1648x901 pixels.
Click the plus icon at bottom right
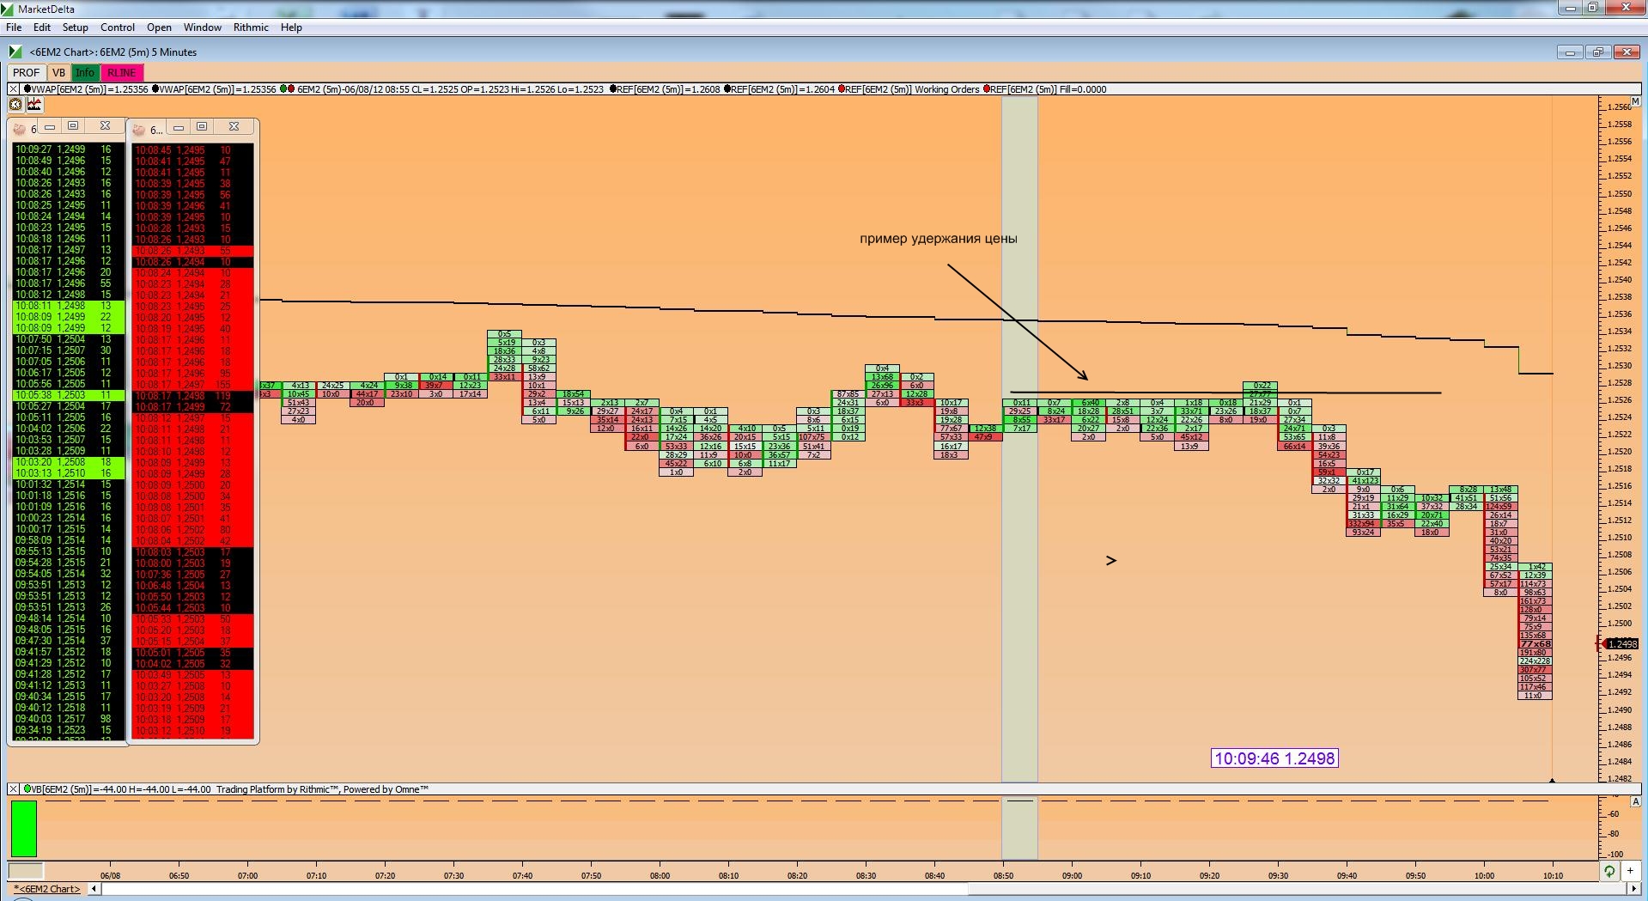[1630, 871]
